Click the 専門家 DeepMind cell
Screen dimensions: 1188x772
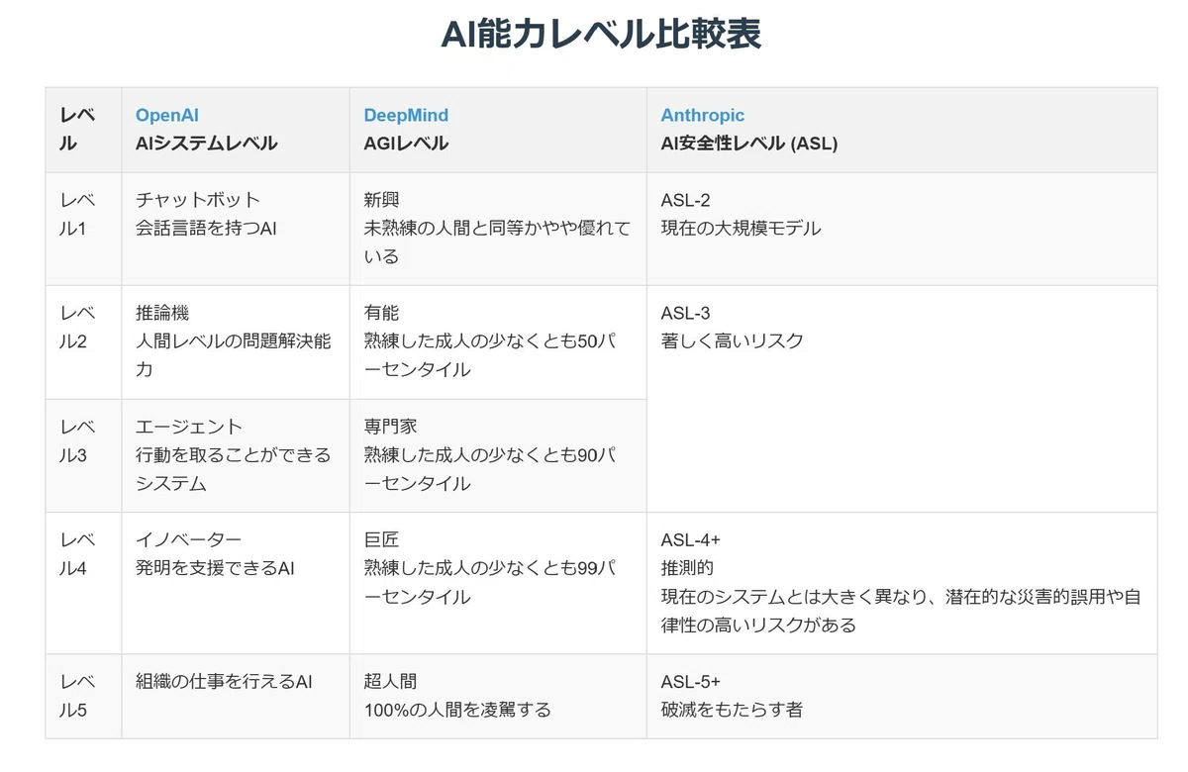coord(498,456)
